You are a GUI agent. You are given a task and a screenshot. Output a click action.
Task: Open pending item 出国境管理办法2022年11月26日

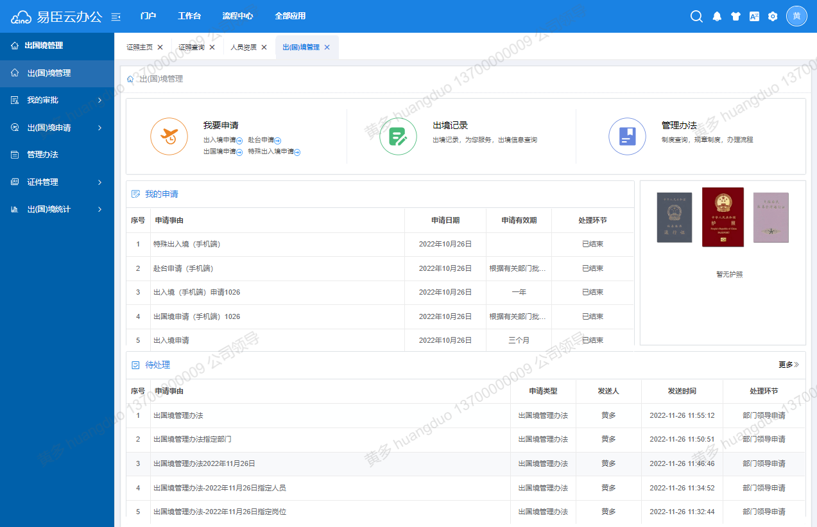click(204, 463)
